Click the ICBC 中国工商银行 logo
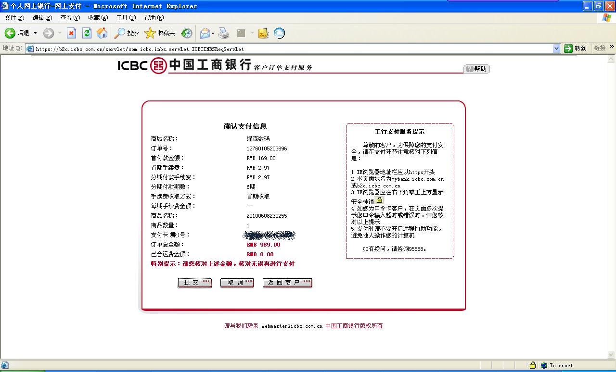This screenshot has width=616, height=372. [184, 65]
